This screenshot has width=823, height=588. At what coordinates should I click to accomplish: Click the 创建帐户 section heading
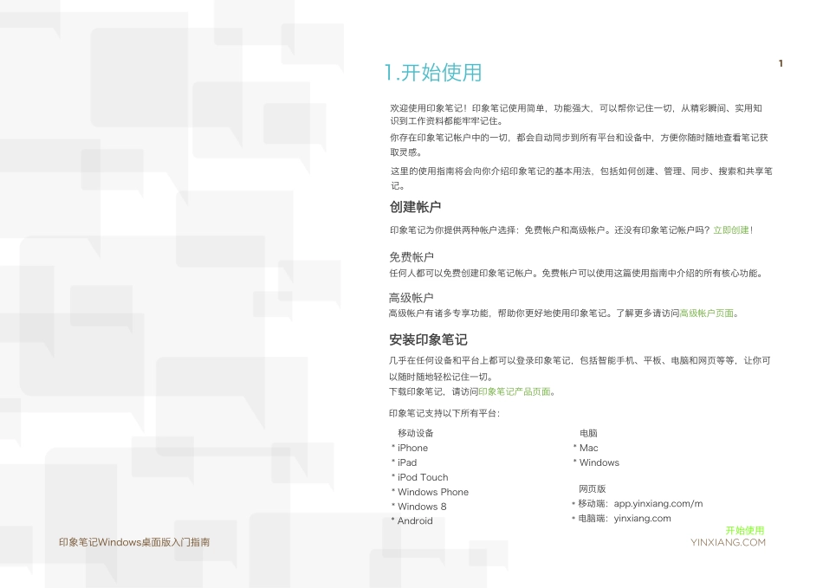[x=415, y=207]
